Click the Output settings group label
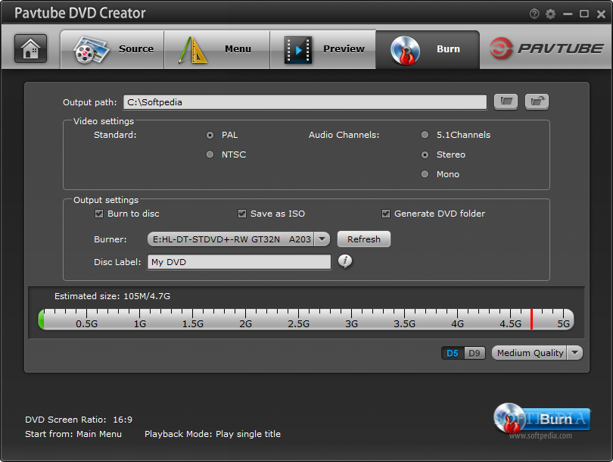613x462 pixels. [x=106, y=200]
